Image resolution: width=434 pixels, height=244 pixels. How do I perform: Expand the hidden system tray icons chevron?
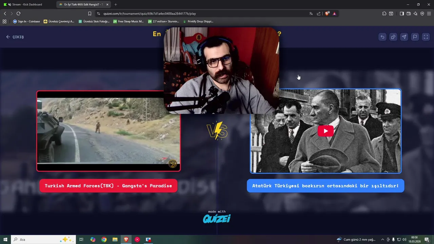[x=382, y=240]
